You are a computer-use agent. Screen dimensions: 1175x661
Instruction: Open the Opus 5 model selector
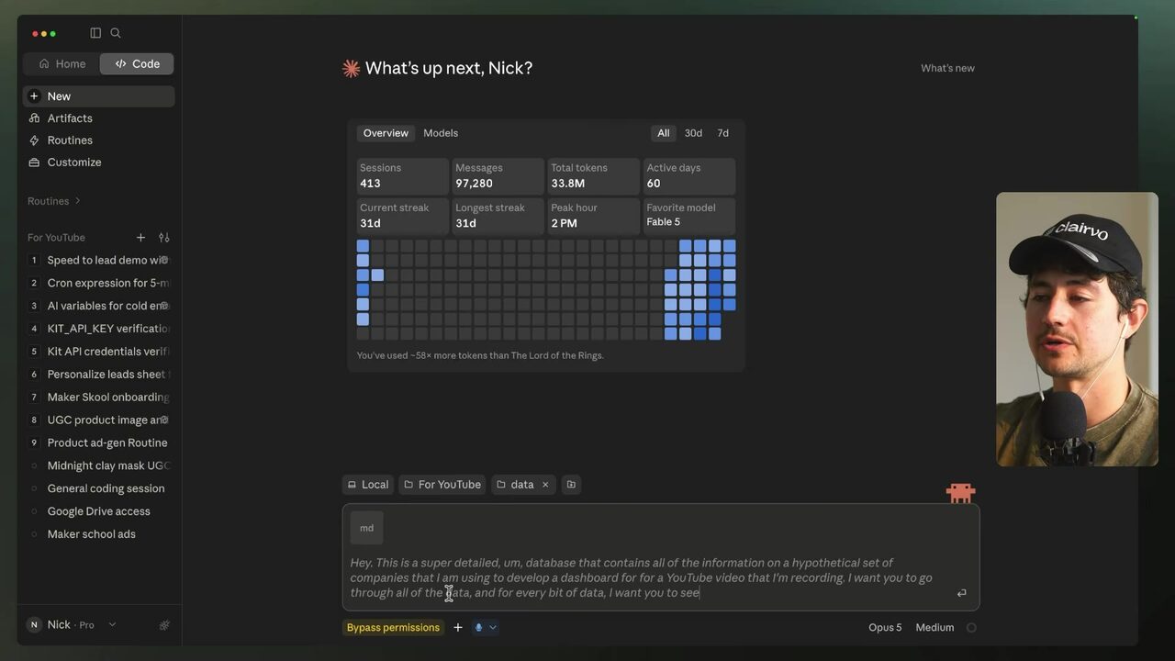click(885, 628)
